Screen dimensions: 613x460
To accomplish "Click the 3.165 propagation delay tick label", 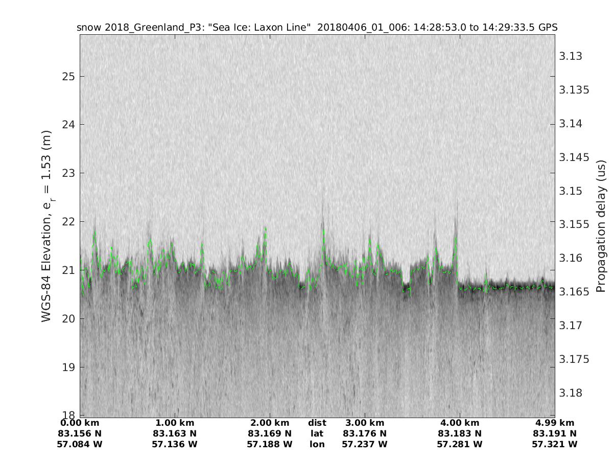I will 574,291.
